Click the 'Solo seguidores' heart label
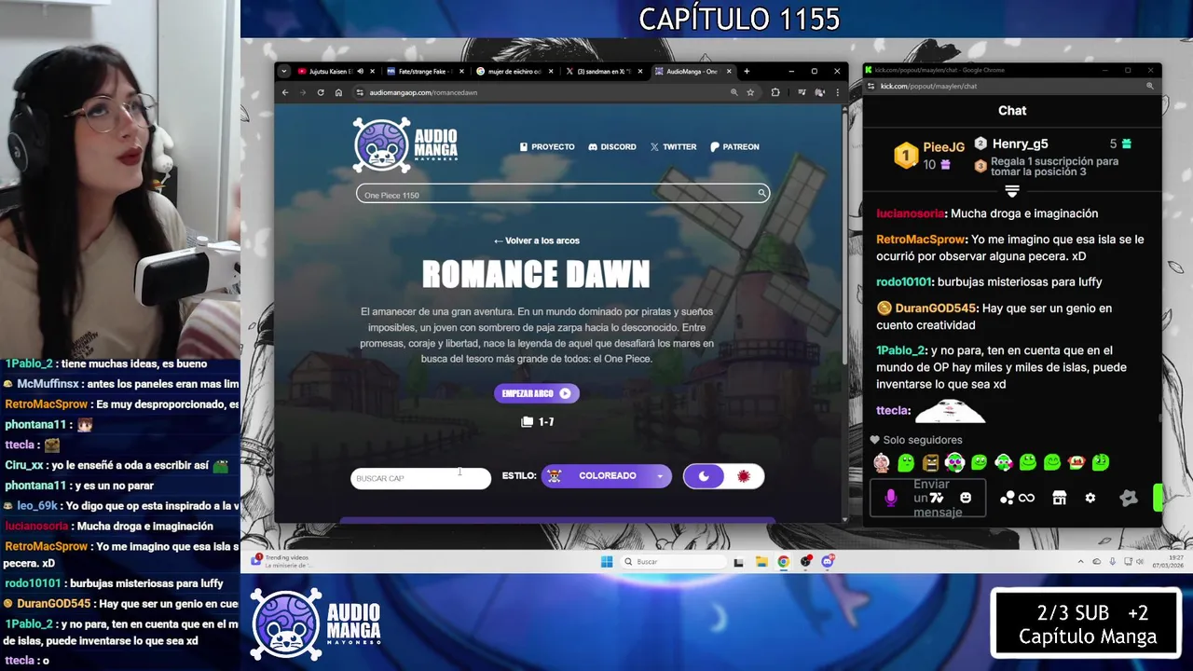 coord(916,440)
